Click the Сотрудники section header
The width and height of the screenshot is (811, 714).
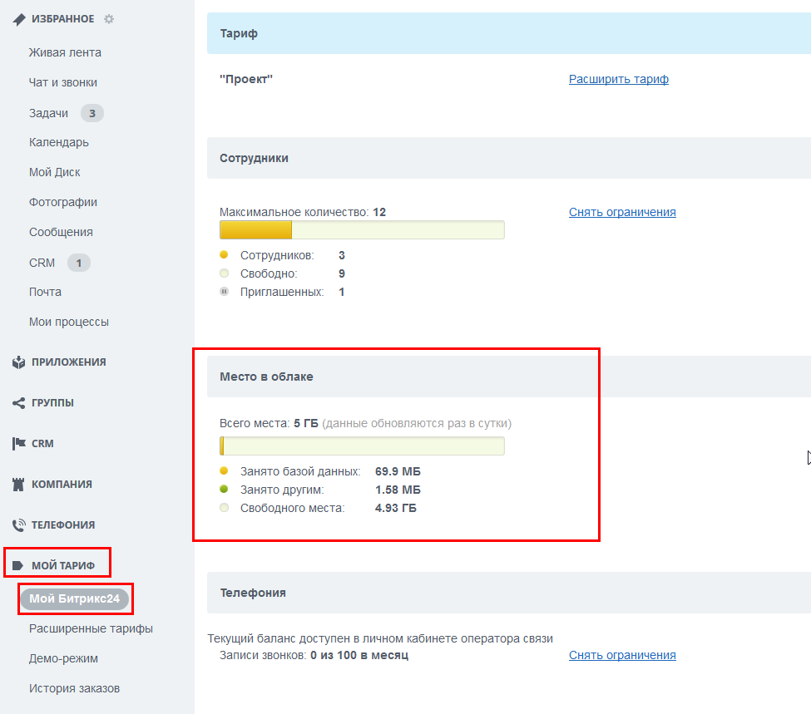tap(509, 158)
